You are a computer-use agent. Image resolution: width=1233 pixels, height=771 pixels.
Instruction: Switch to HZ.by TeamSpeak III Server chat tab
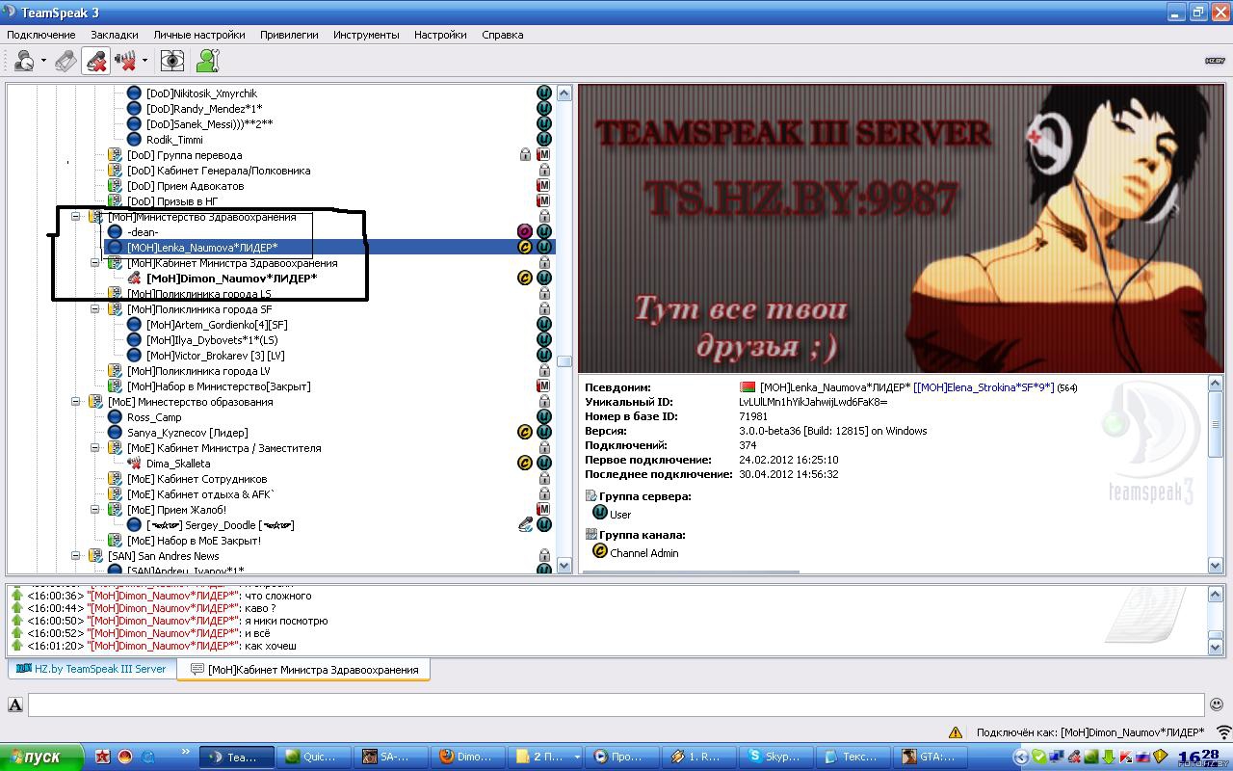pyautogui.click(x=92, y=669)
